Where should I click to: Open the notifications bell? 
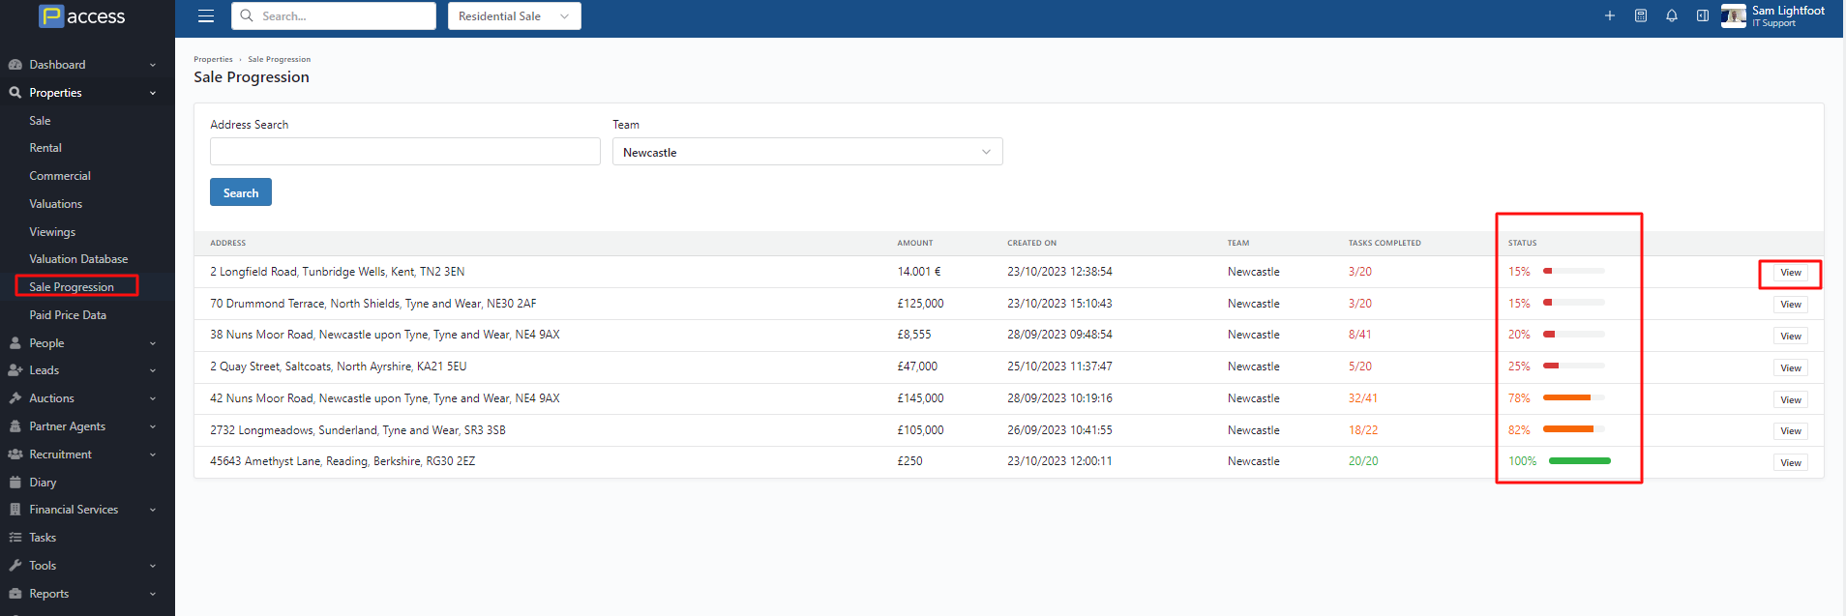tap(1672, 15)
